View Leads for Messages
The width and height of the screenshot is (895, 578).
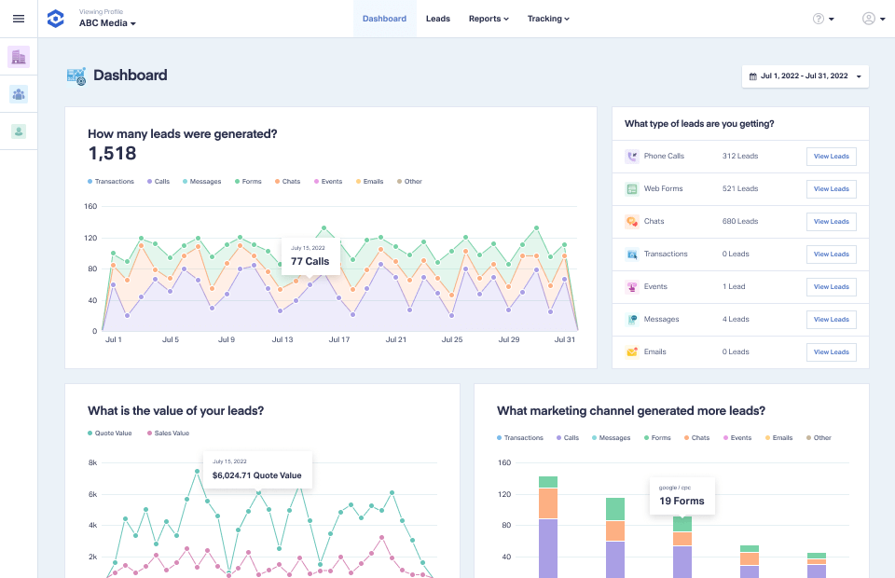pos(831,320)
